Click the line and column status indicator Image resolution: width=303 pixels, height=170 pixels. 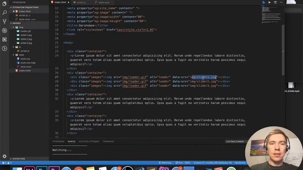(x=213, y=163)
